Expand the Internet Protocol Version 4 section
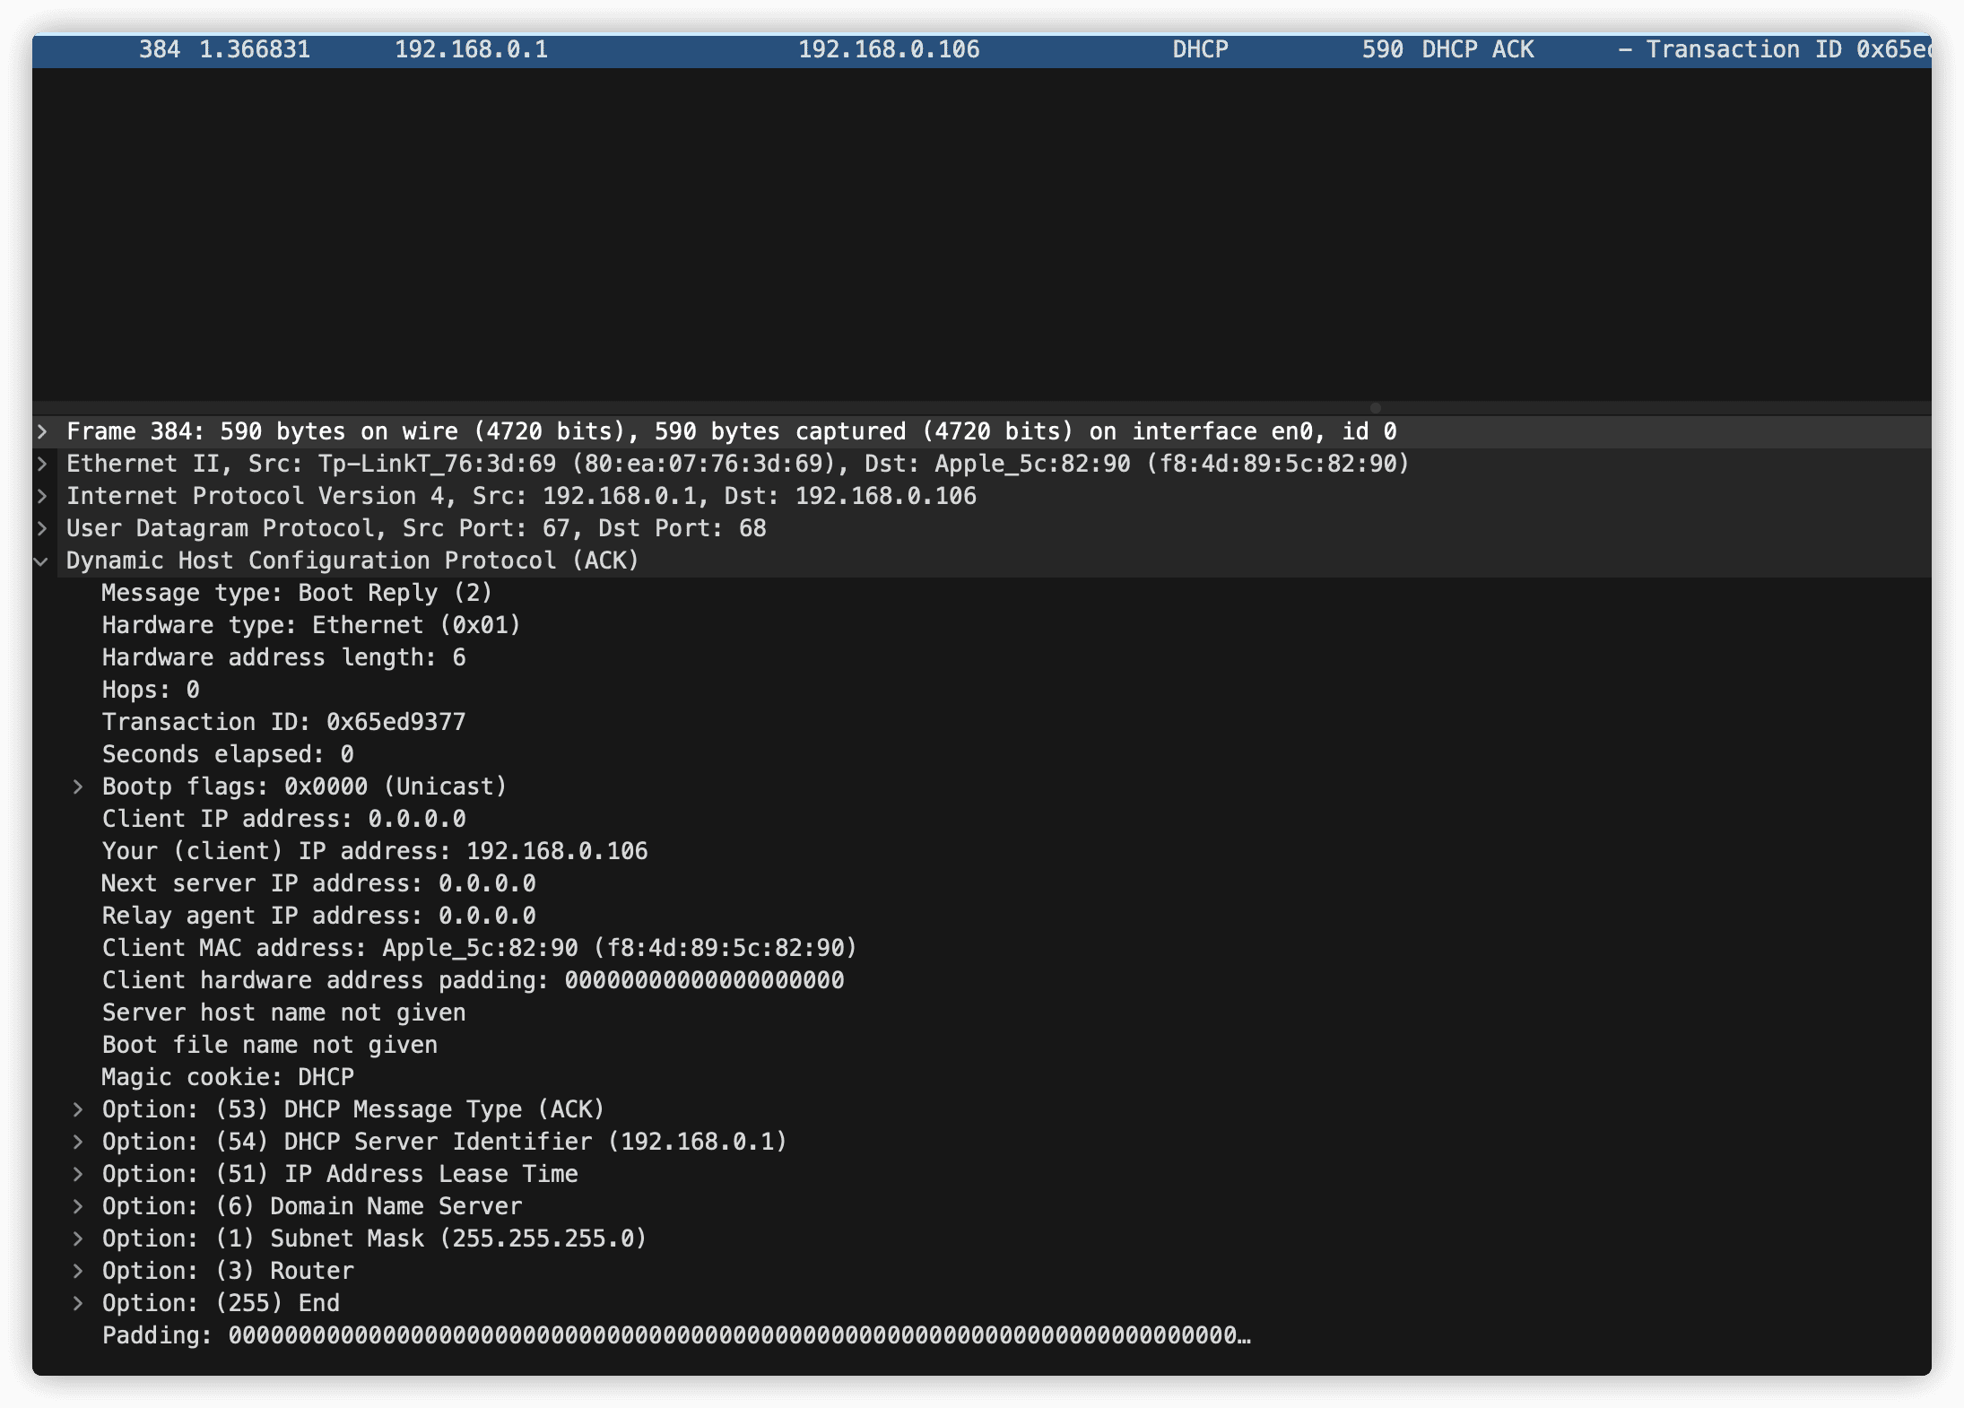Viewport: 1964px width, 1408px height. point(42,496)
